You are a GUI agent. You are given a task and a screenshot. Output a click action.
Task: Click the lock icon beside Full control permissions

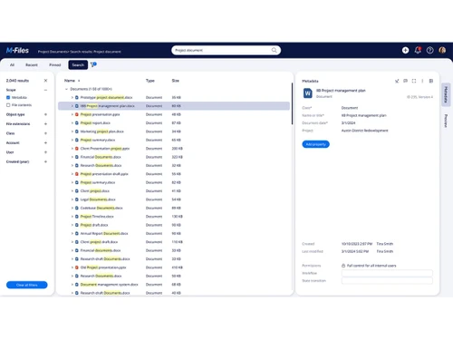click(x=343, y=266)
